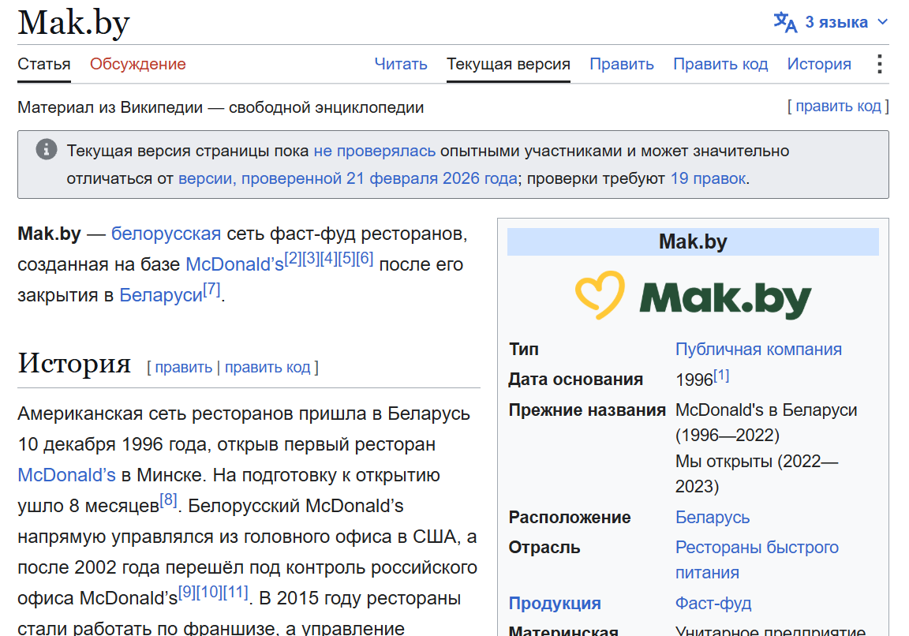Select the 'Текущая версия' tab
Image resolution: width=909 pixels, height=636 pixels.
(x=508, y=64)
